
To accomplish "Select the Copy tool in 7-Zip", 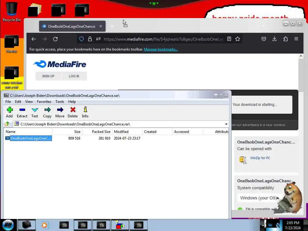I will (x=47, y=112).
